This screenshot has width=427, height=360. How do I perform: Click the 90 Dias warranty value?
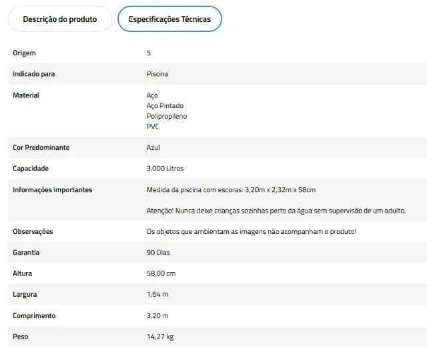click(x=158, y=252)
